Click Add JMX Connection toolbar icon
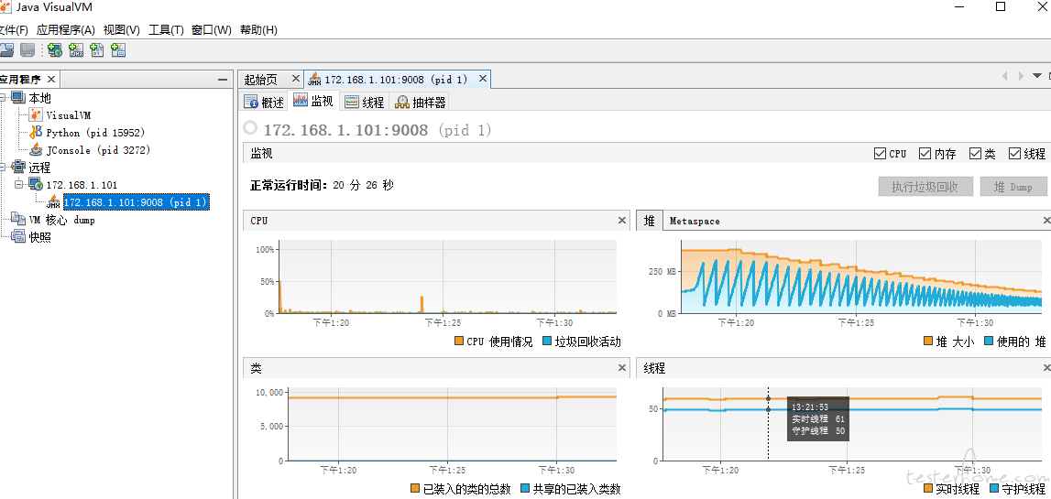1051x499 pixels. 76,49
